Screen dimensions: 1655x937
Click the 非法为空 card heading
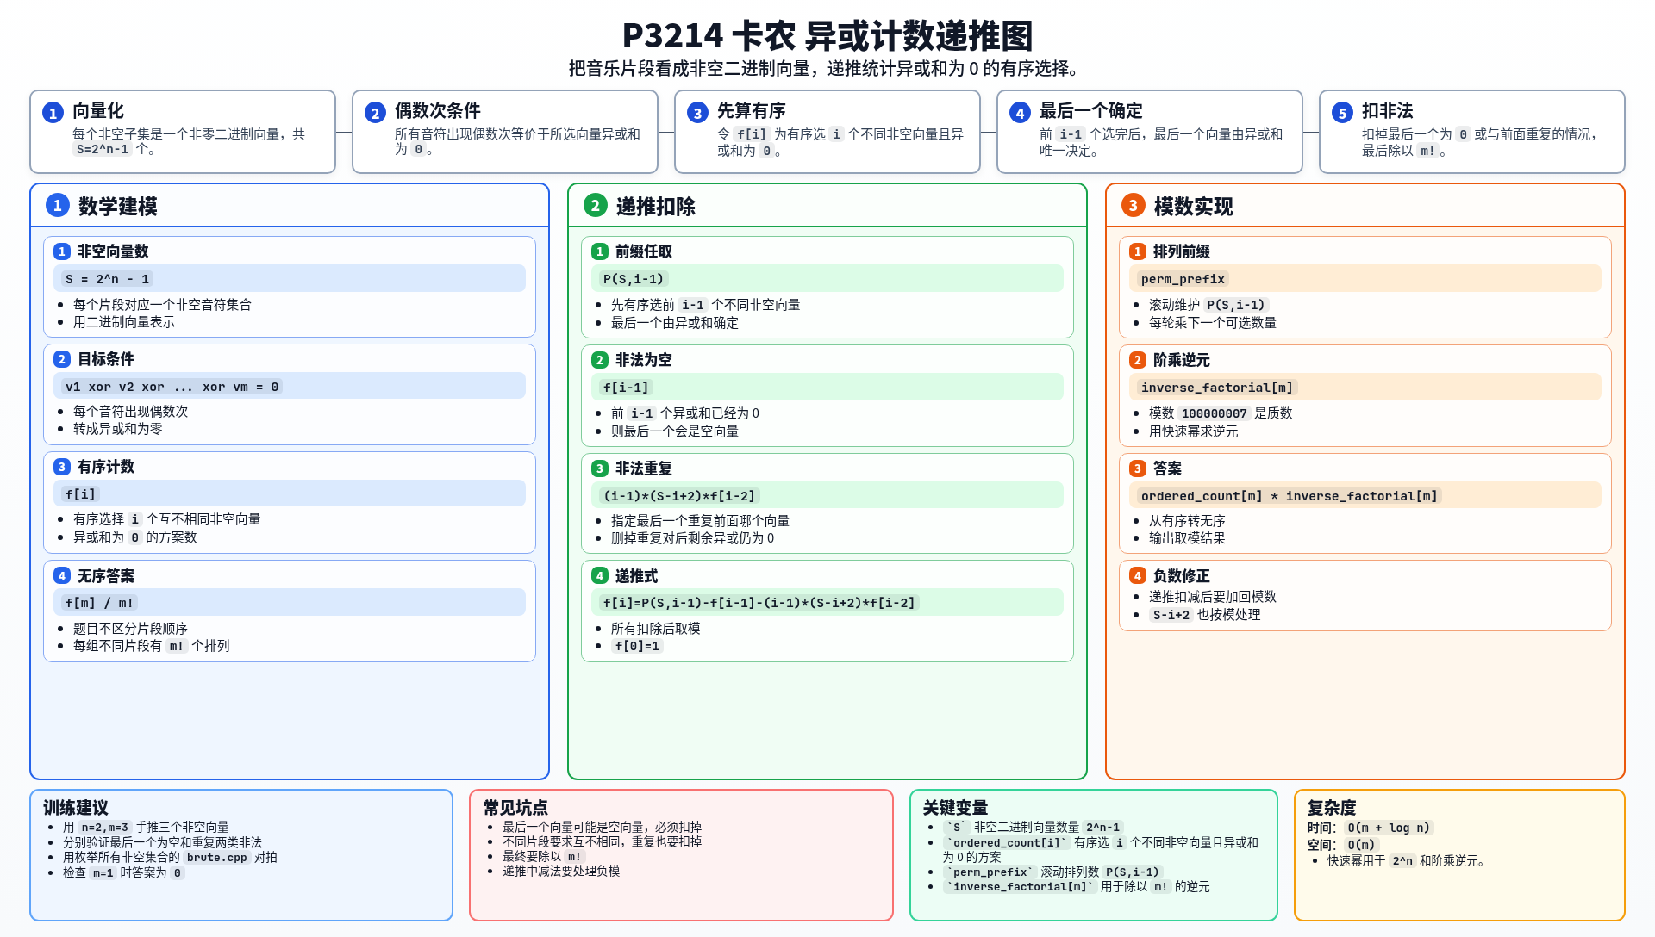pyautogui.click(x=644, y=360)
